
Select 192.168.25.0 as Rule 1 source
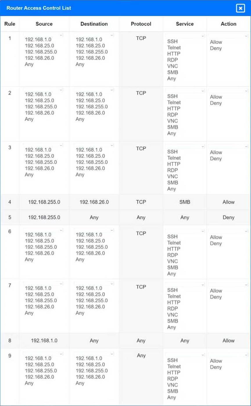40,46
